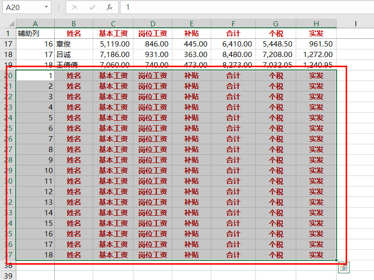Click auxiliary cell 17 in row 18
The width and height of the screenshot is (374, 280).
36,54
